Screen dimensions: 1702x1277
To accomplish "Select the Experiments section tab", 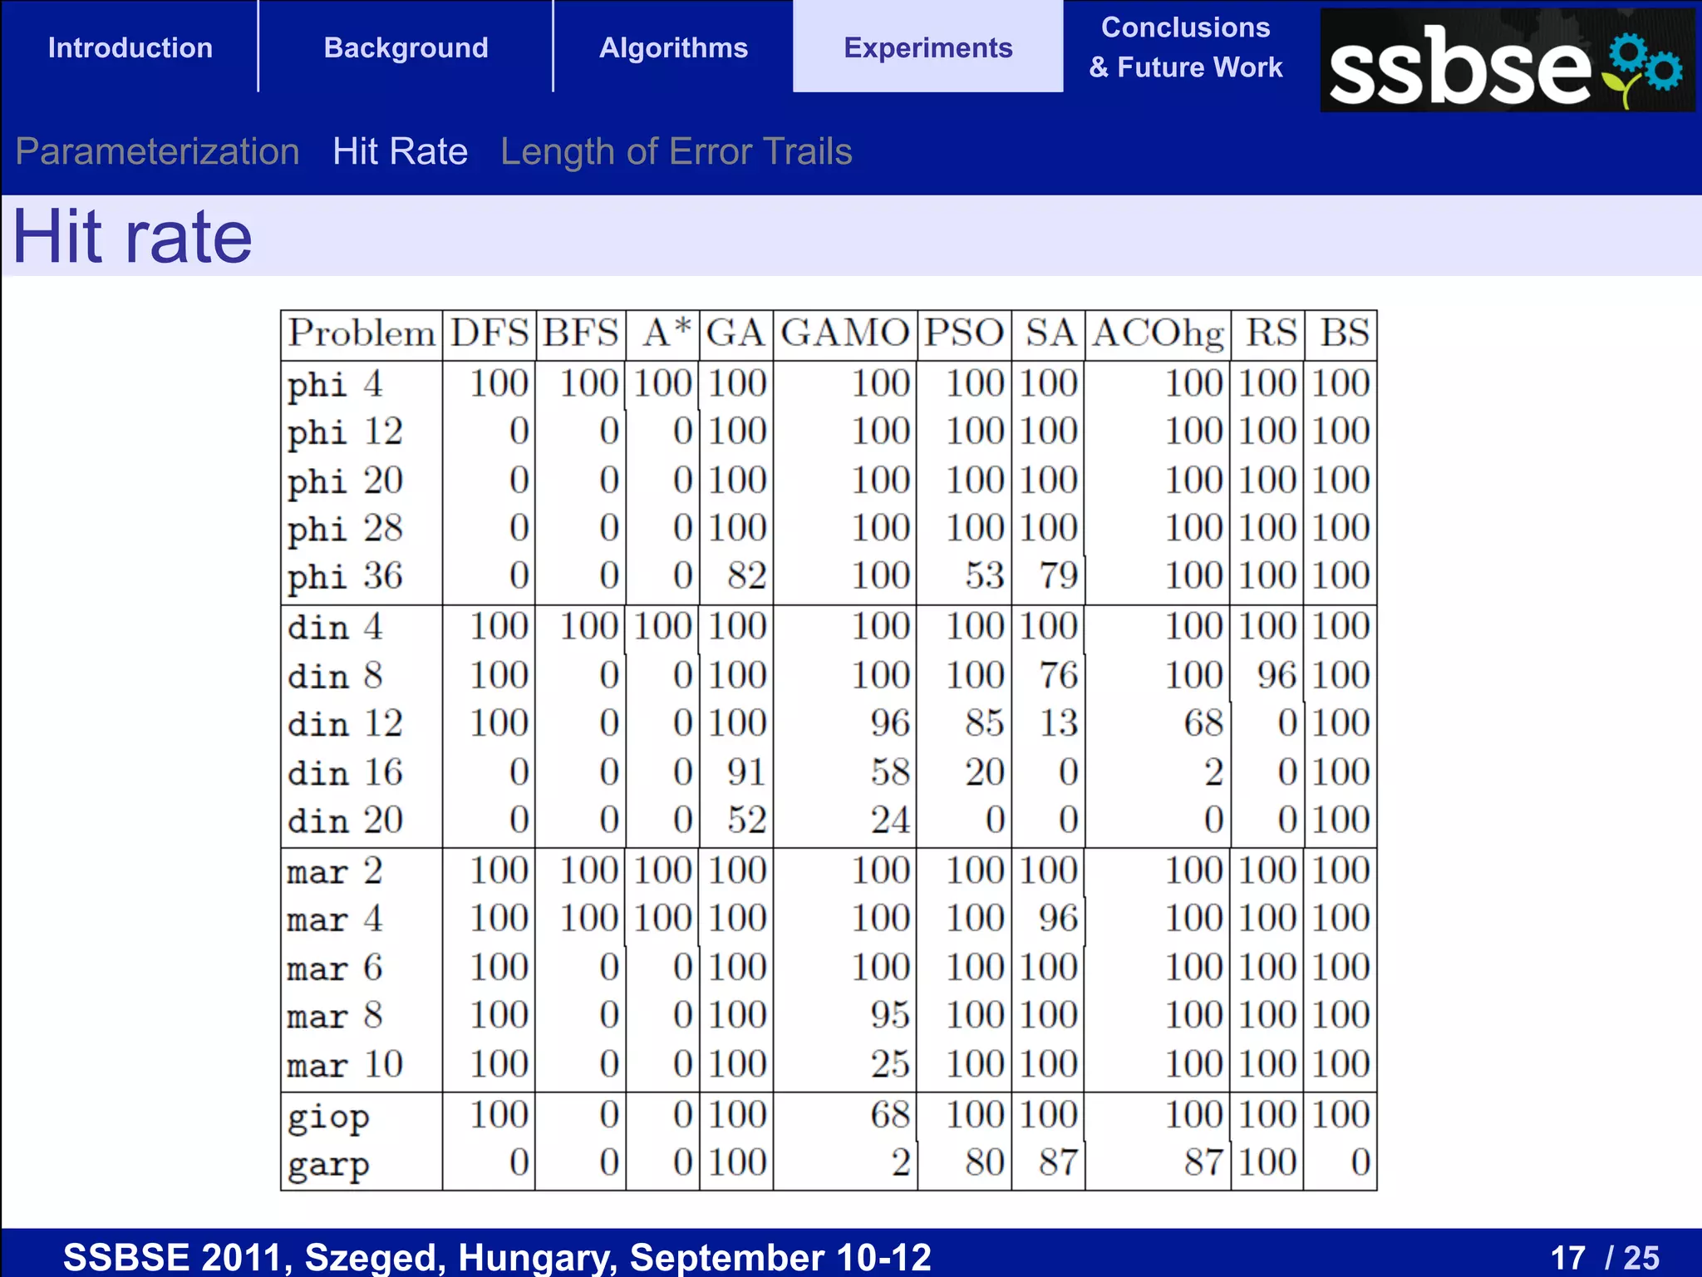I will (928, 47).
